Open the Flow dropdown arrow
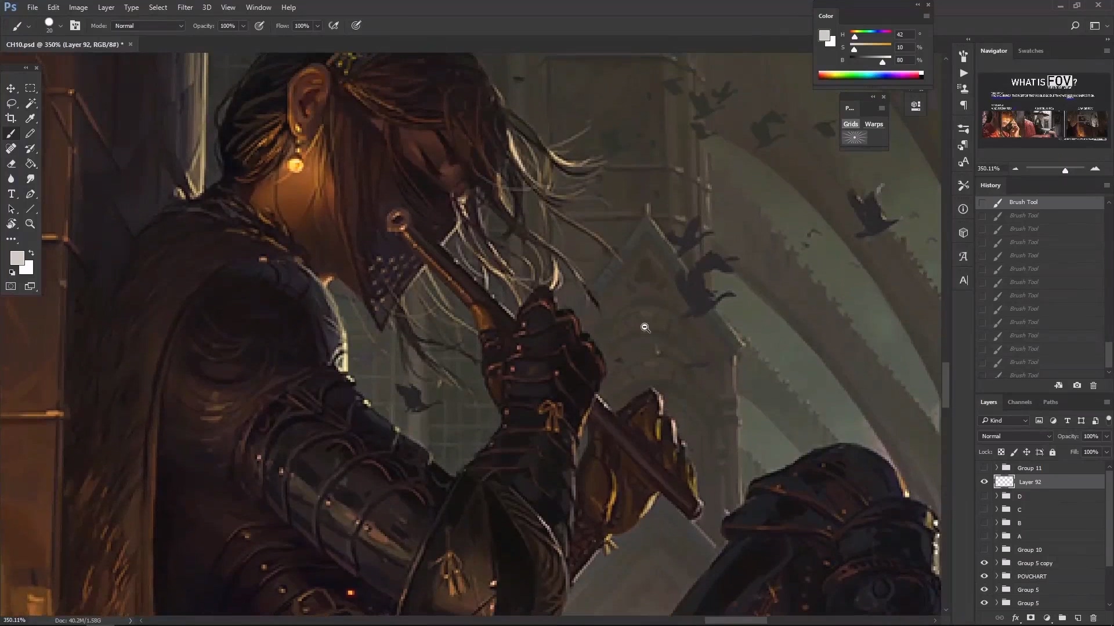The image size is (1114, 626). coord(317,26)
